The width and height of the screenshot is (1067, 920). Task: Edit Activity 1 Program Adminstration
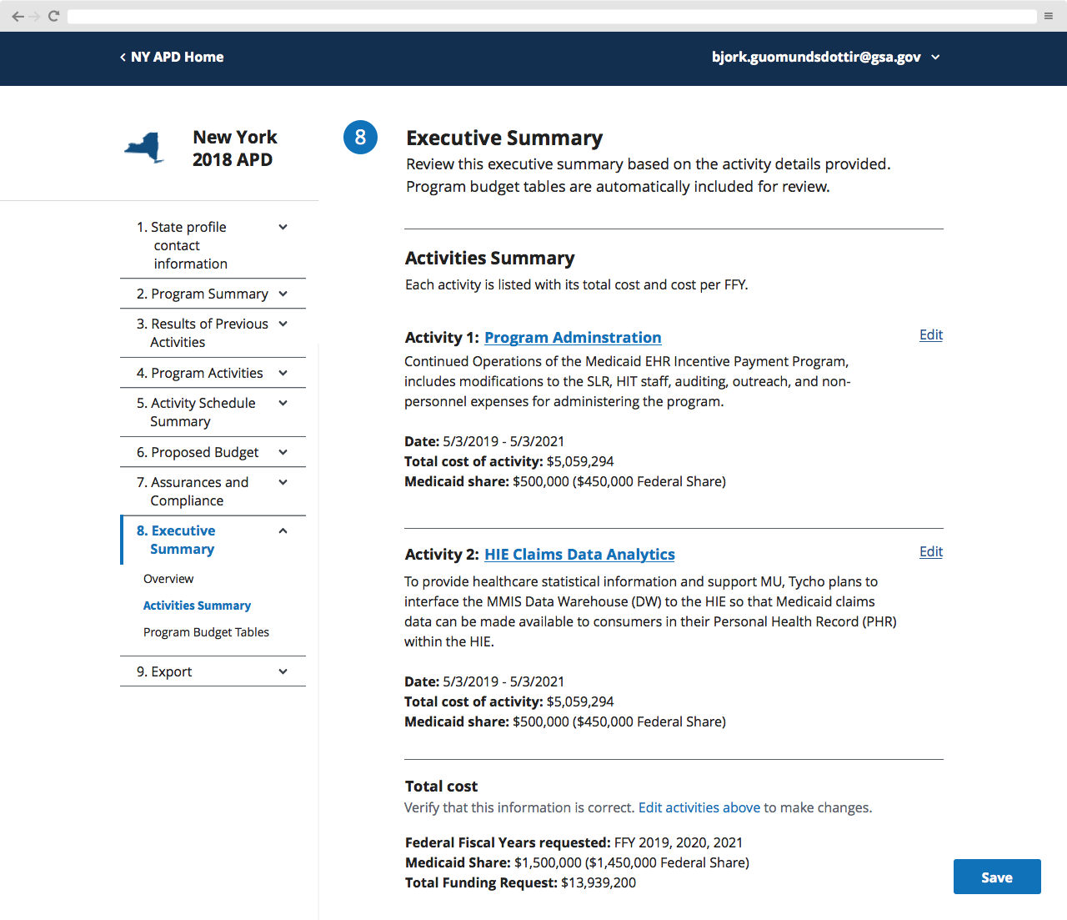930,334
